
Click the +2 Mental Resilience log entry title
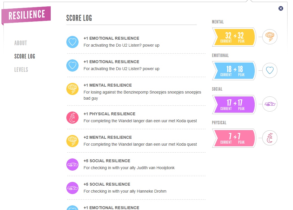point(108,137)
